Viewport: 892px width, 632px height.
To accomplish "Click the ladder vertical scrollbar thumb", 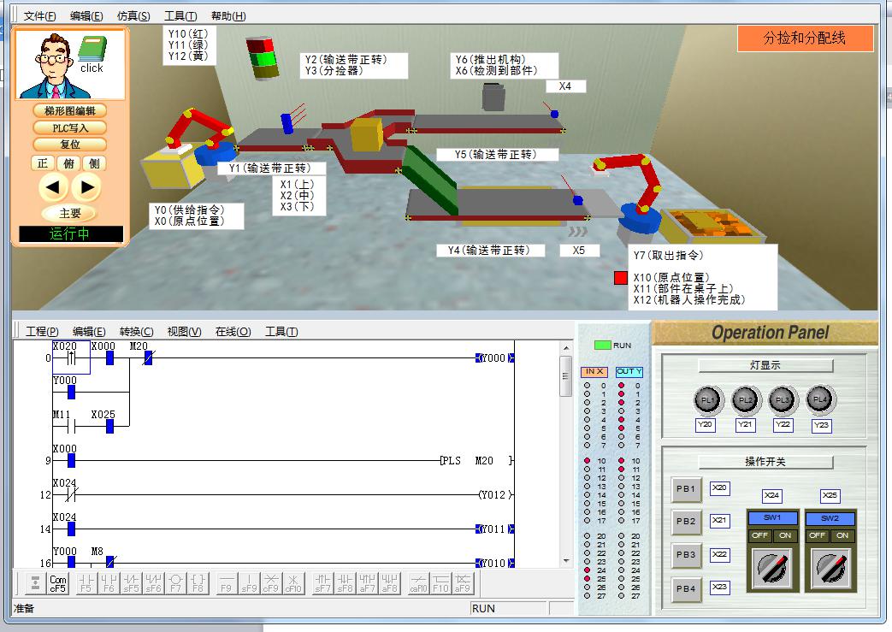I will [565, 376].
